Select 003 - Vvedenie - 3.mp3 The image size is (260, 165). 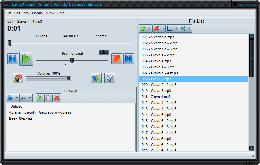pyautogui.click(x=194, y=49)
